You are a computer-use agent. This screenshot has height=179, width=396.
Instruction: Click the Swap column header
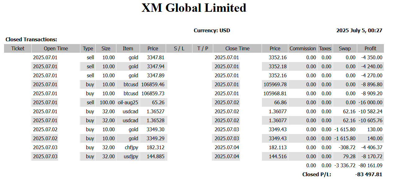[x=345, y=48]
